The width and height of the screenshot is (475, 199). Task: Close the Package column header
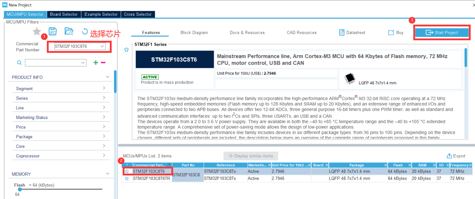pyautogui.click(x=386, y=165)
